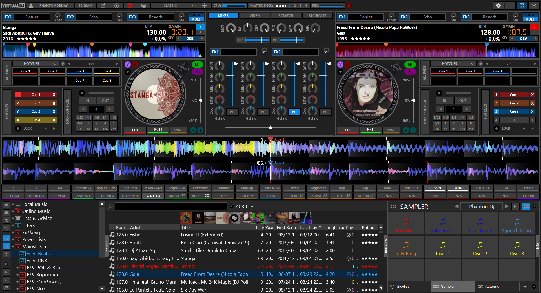Click the left deck loop IN button
Screen dimensions: 541x293
(87, 101)
